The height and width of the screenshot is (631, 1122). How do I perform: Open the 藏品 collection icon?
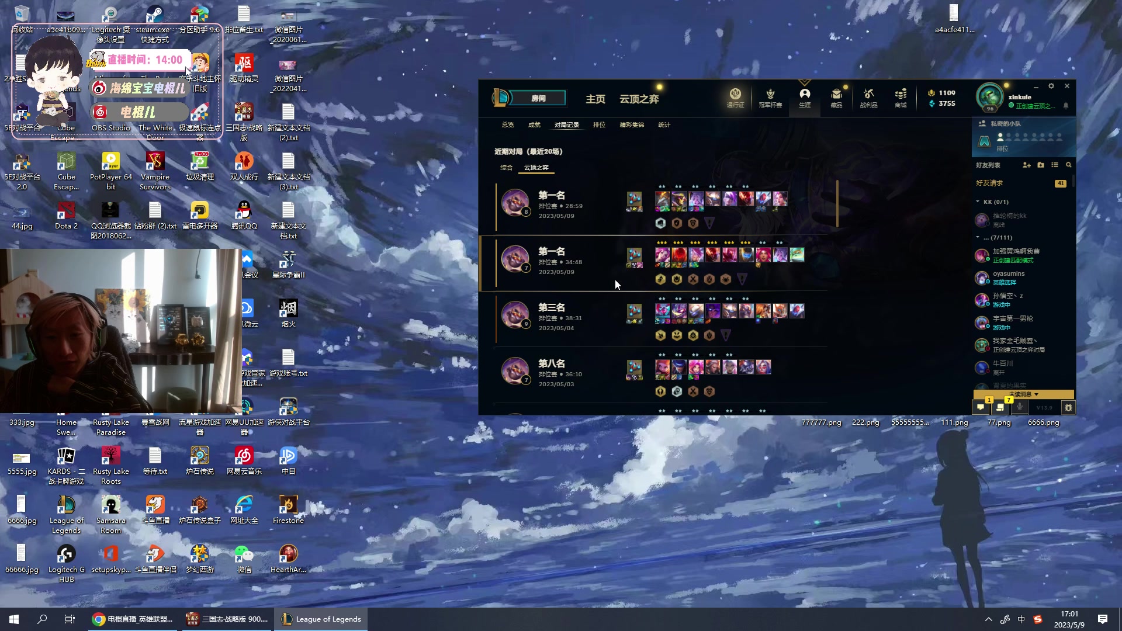click(836, 97)
